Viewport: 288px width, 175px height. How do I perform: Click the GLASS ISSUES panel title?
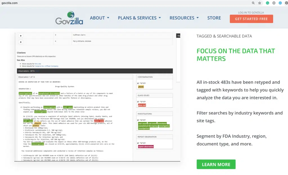[143, 95]
